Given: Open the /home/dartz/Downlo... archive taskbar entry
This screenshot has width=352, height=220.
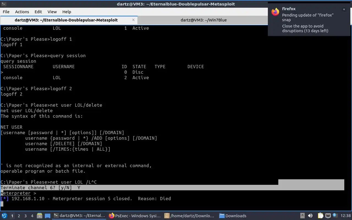Looking at the screenshot, I should 189,216.
